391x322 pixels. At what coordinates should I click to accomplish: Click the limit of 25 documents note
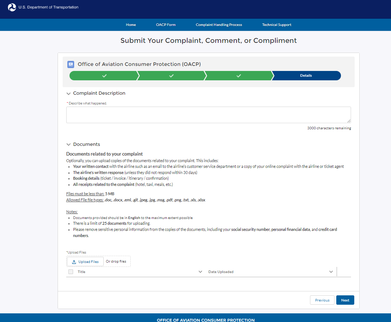[x=112, y=223]
